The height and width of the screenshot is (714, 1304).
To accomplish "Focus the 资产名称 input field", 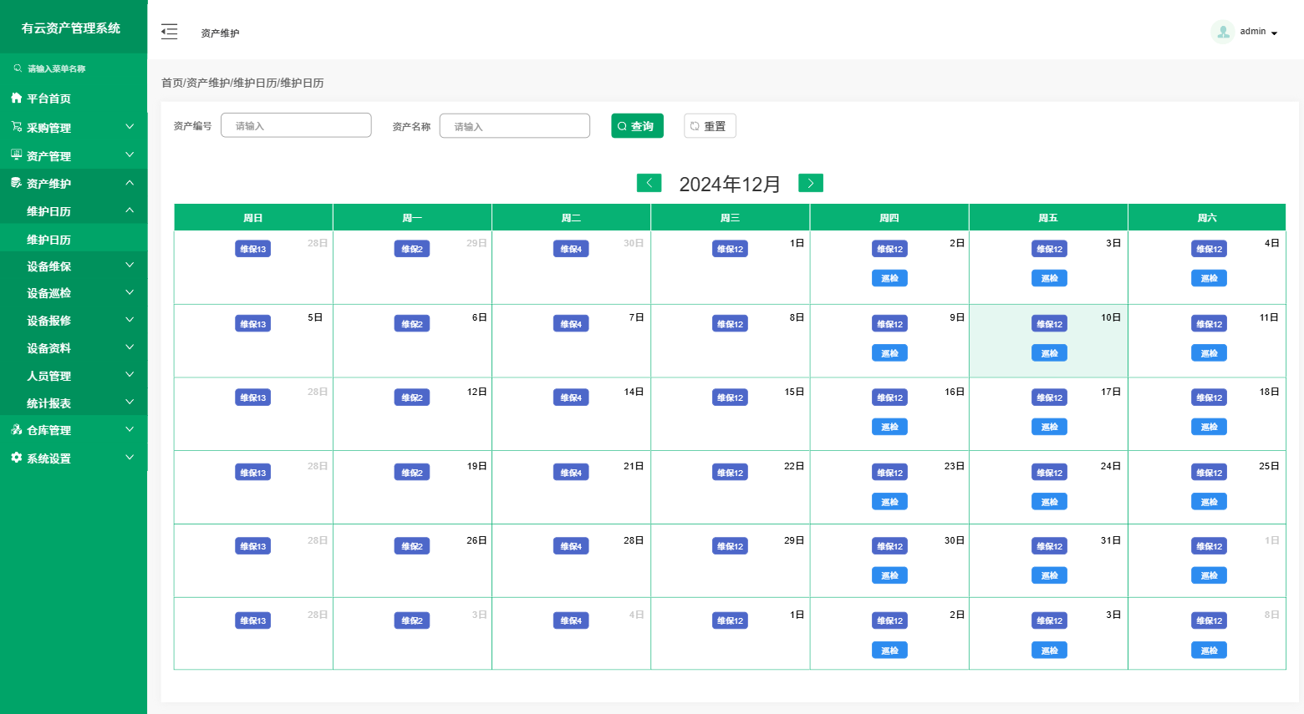I will (x=514, y=126).
